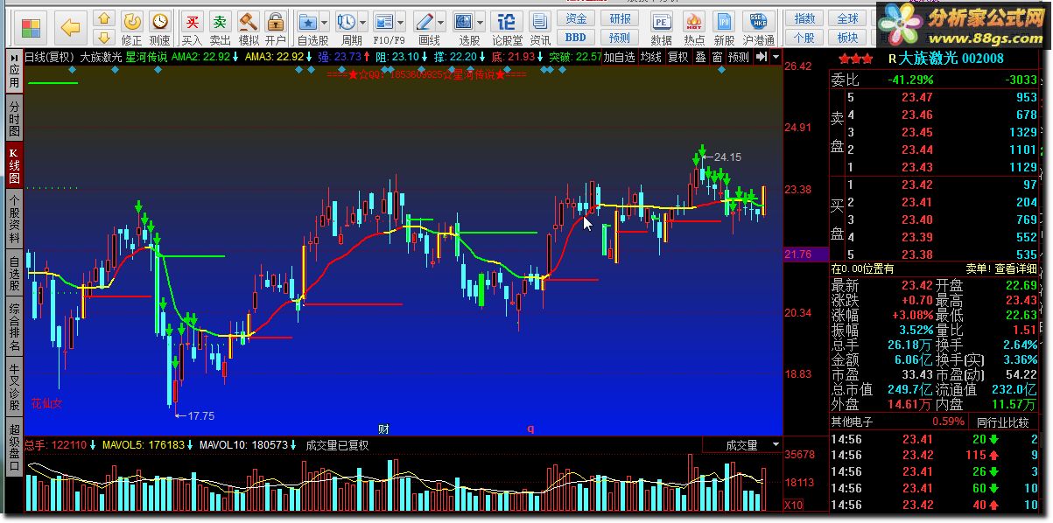
Task: Click the X10 volume scale label
Action: 794,505
